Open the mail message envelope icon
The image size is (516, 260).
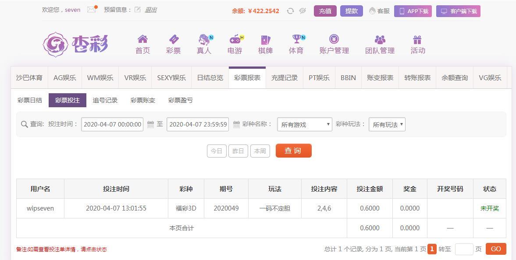coord(91,10)
